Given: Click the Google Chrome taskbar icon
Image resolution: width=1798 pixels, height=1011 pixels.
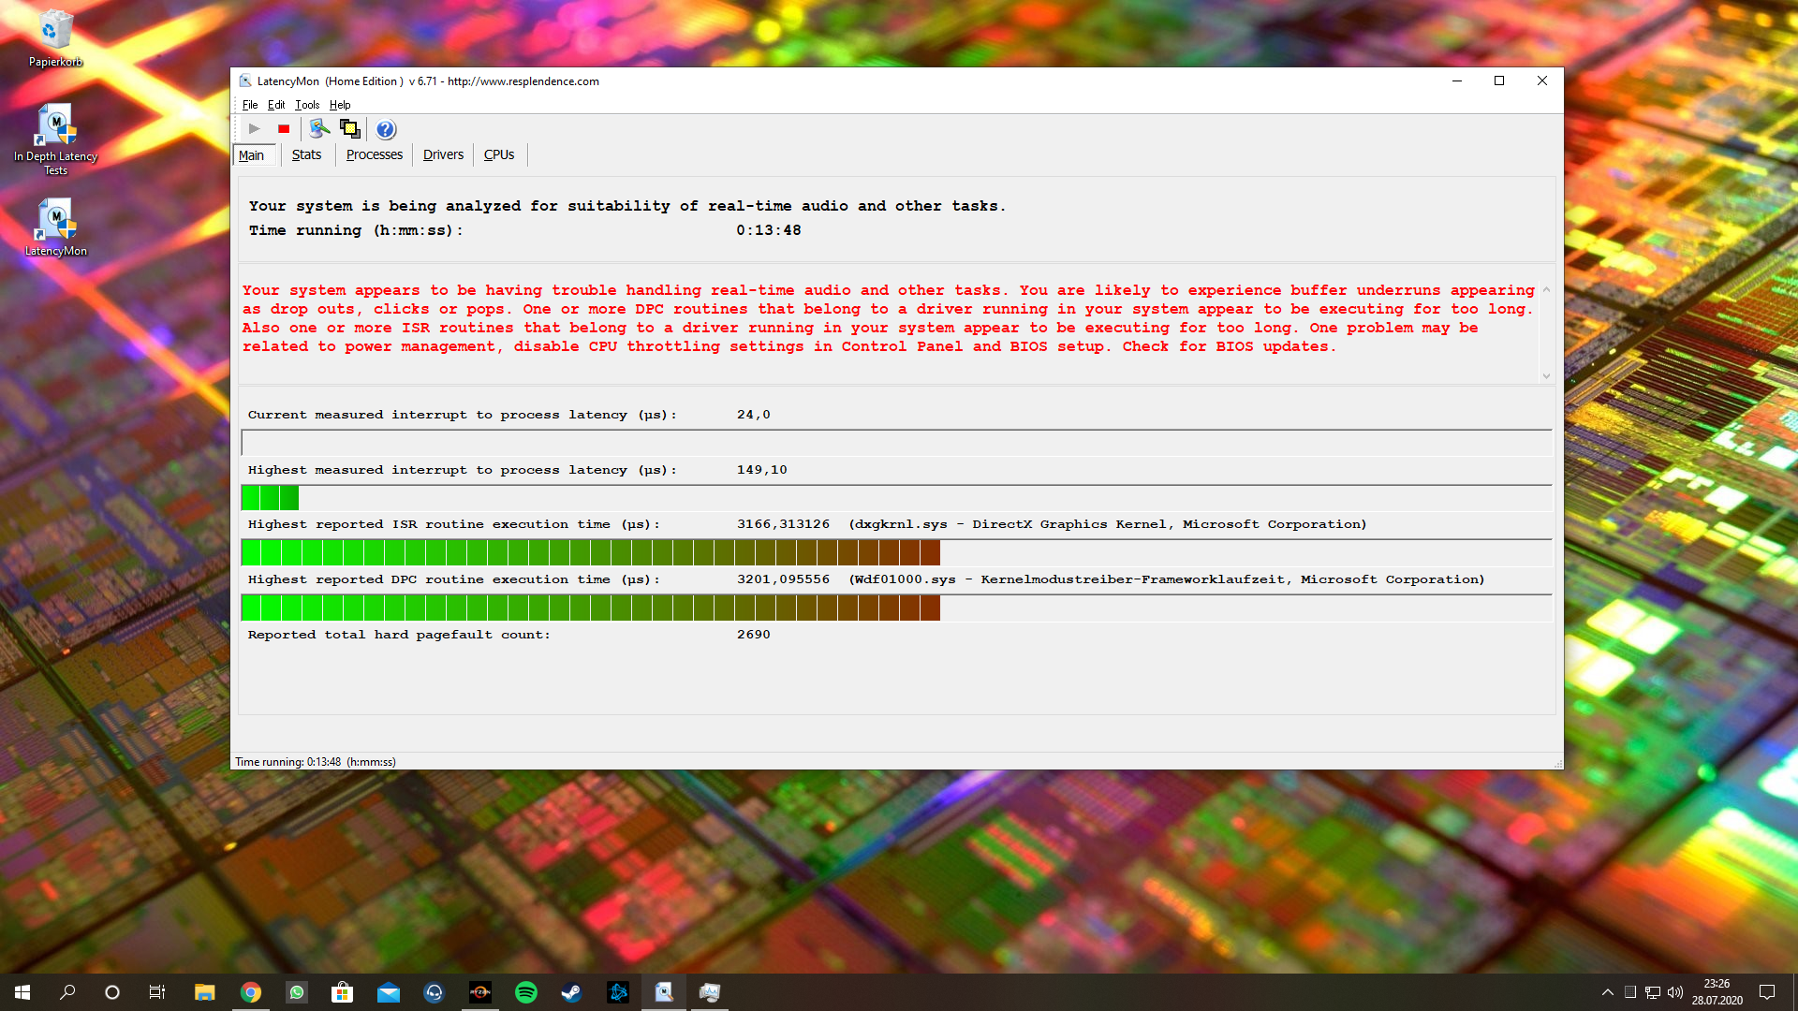Looking at the screenshot, I should (251, 992).
